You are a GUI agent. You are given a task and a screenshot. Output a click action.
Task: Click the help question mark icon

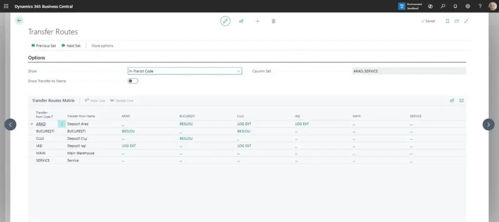click(480, 6)
